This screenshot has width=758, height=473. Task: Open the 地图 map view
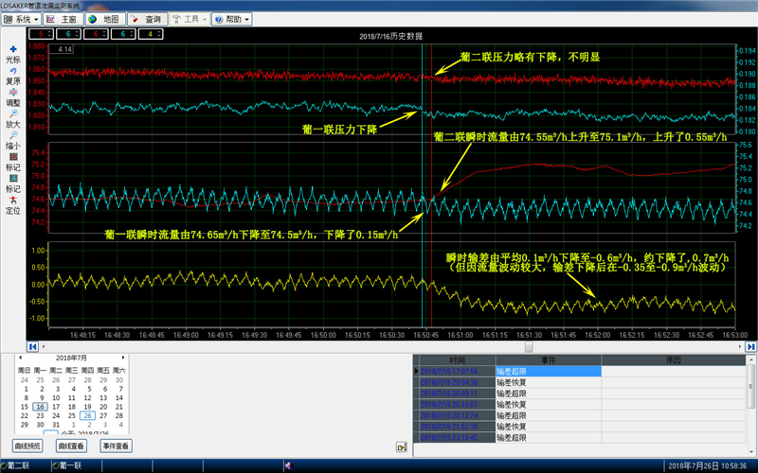pos(104,19)
